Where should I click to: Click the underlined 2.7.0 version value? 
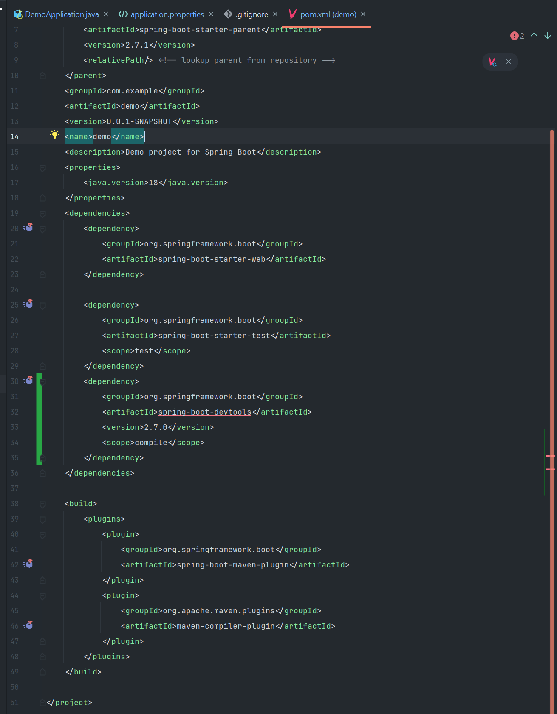pyautogui.click(x=156, y=427)
